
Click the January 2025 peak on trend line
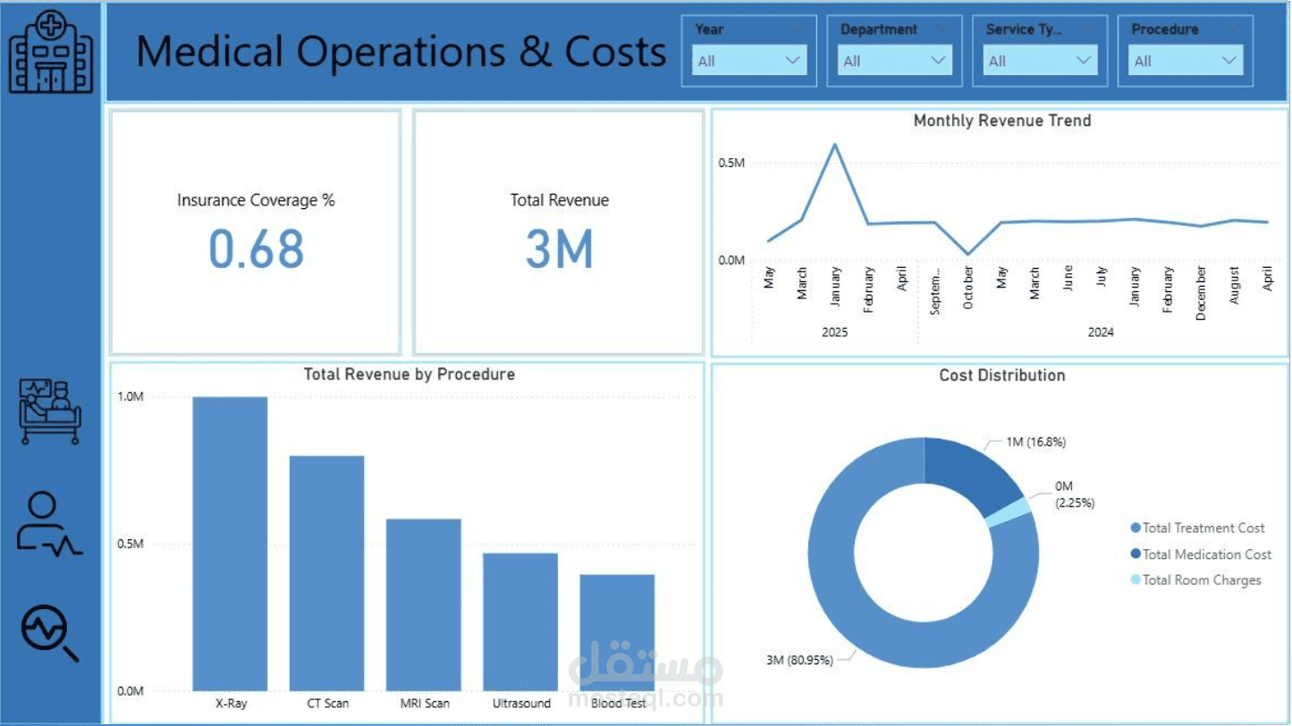pyautogui.click(x=834, y=144)
